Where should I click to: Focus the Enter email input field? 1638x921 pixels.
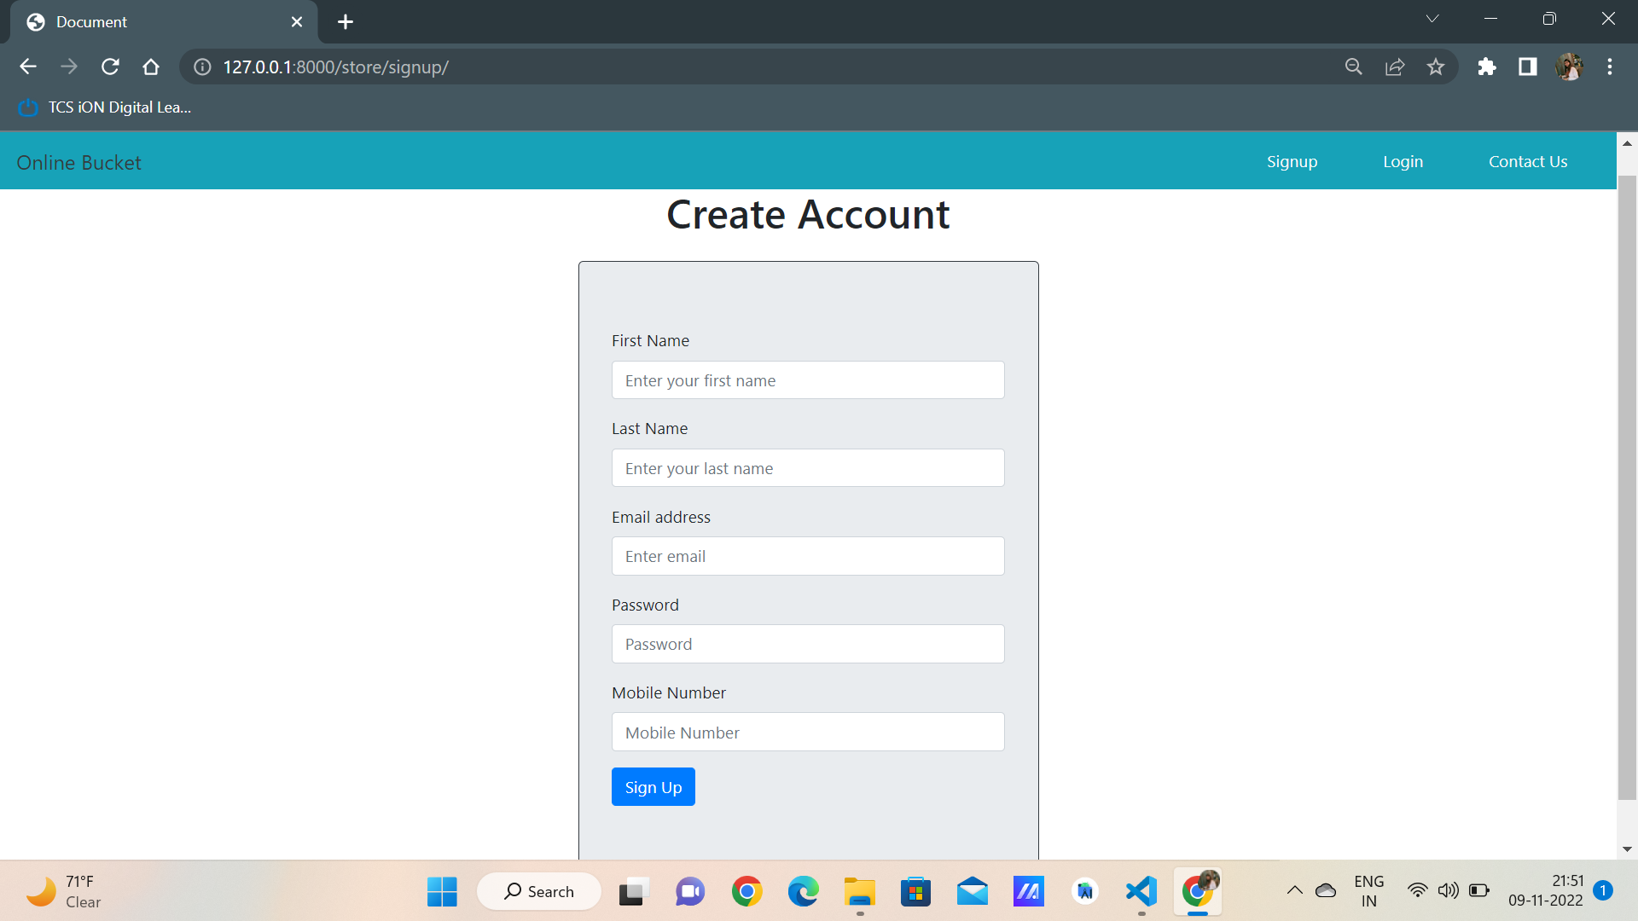click(x=807, y=555)
